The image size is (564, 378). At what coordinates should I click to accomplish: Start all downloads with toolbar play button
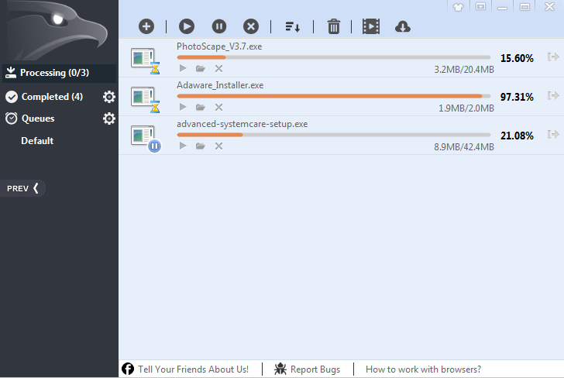click(187, 26)
